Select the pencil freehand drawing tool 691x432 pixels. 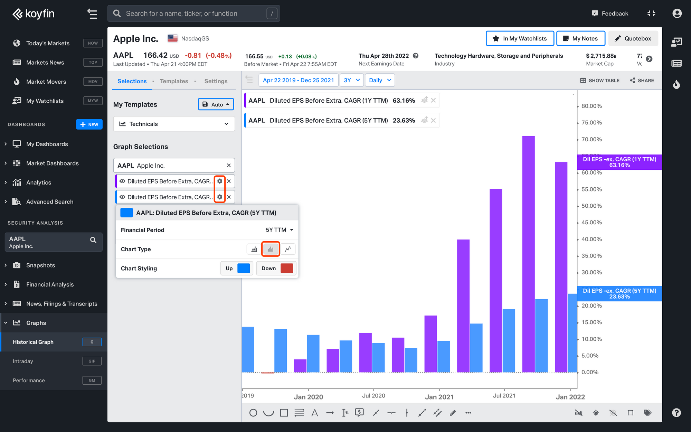click(453, 413)
